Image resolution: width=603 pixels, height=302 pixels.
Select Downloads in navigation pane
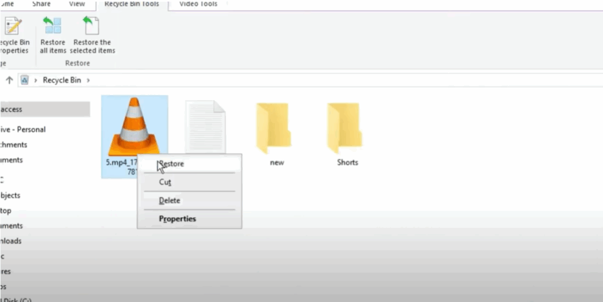tap(11, 241)
